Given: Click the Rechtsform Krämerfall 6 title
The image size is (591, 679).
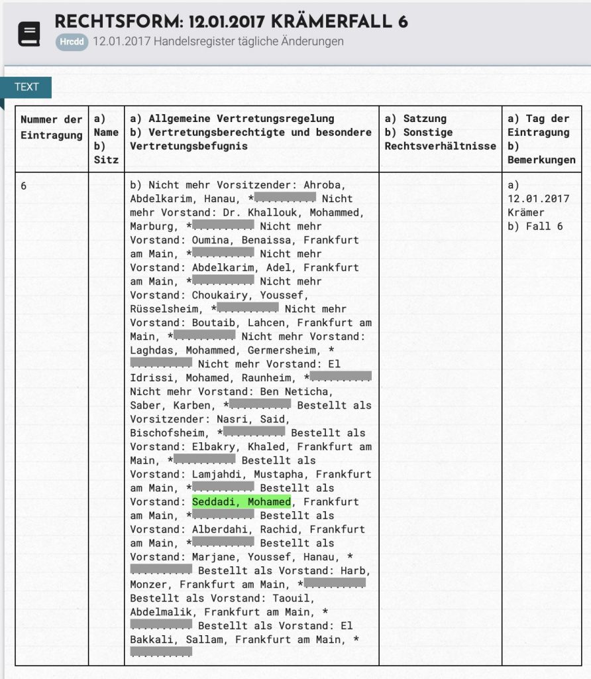Looking at the screenshot, I should (231, 21).
